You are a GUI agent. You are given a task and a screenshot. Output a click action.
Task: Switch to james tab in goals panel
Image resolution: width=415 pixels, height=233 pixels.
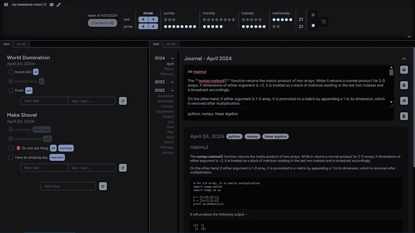coord(21,44)
